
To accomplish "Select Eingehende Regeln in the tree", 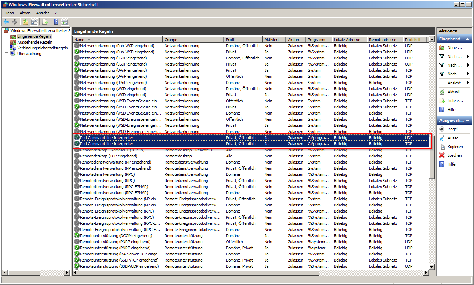I will [x=34, y=36].
